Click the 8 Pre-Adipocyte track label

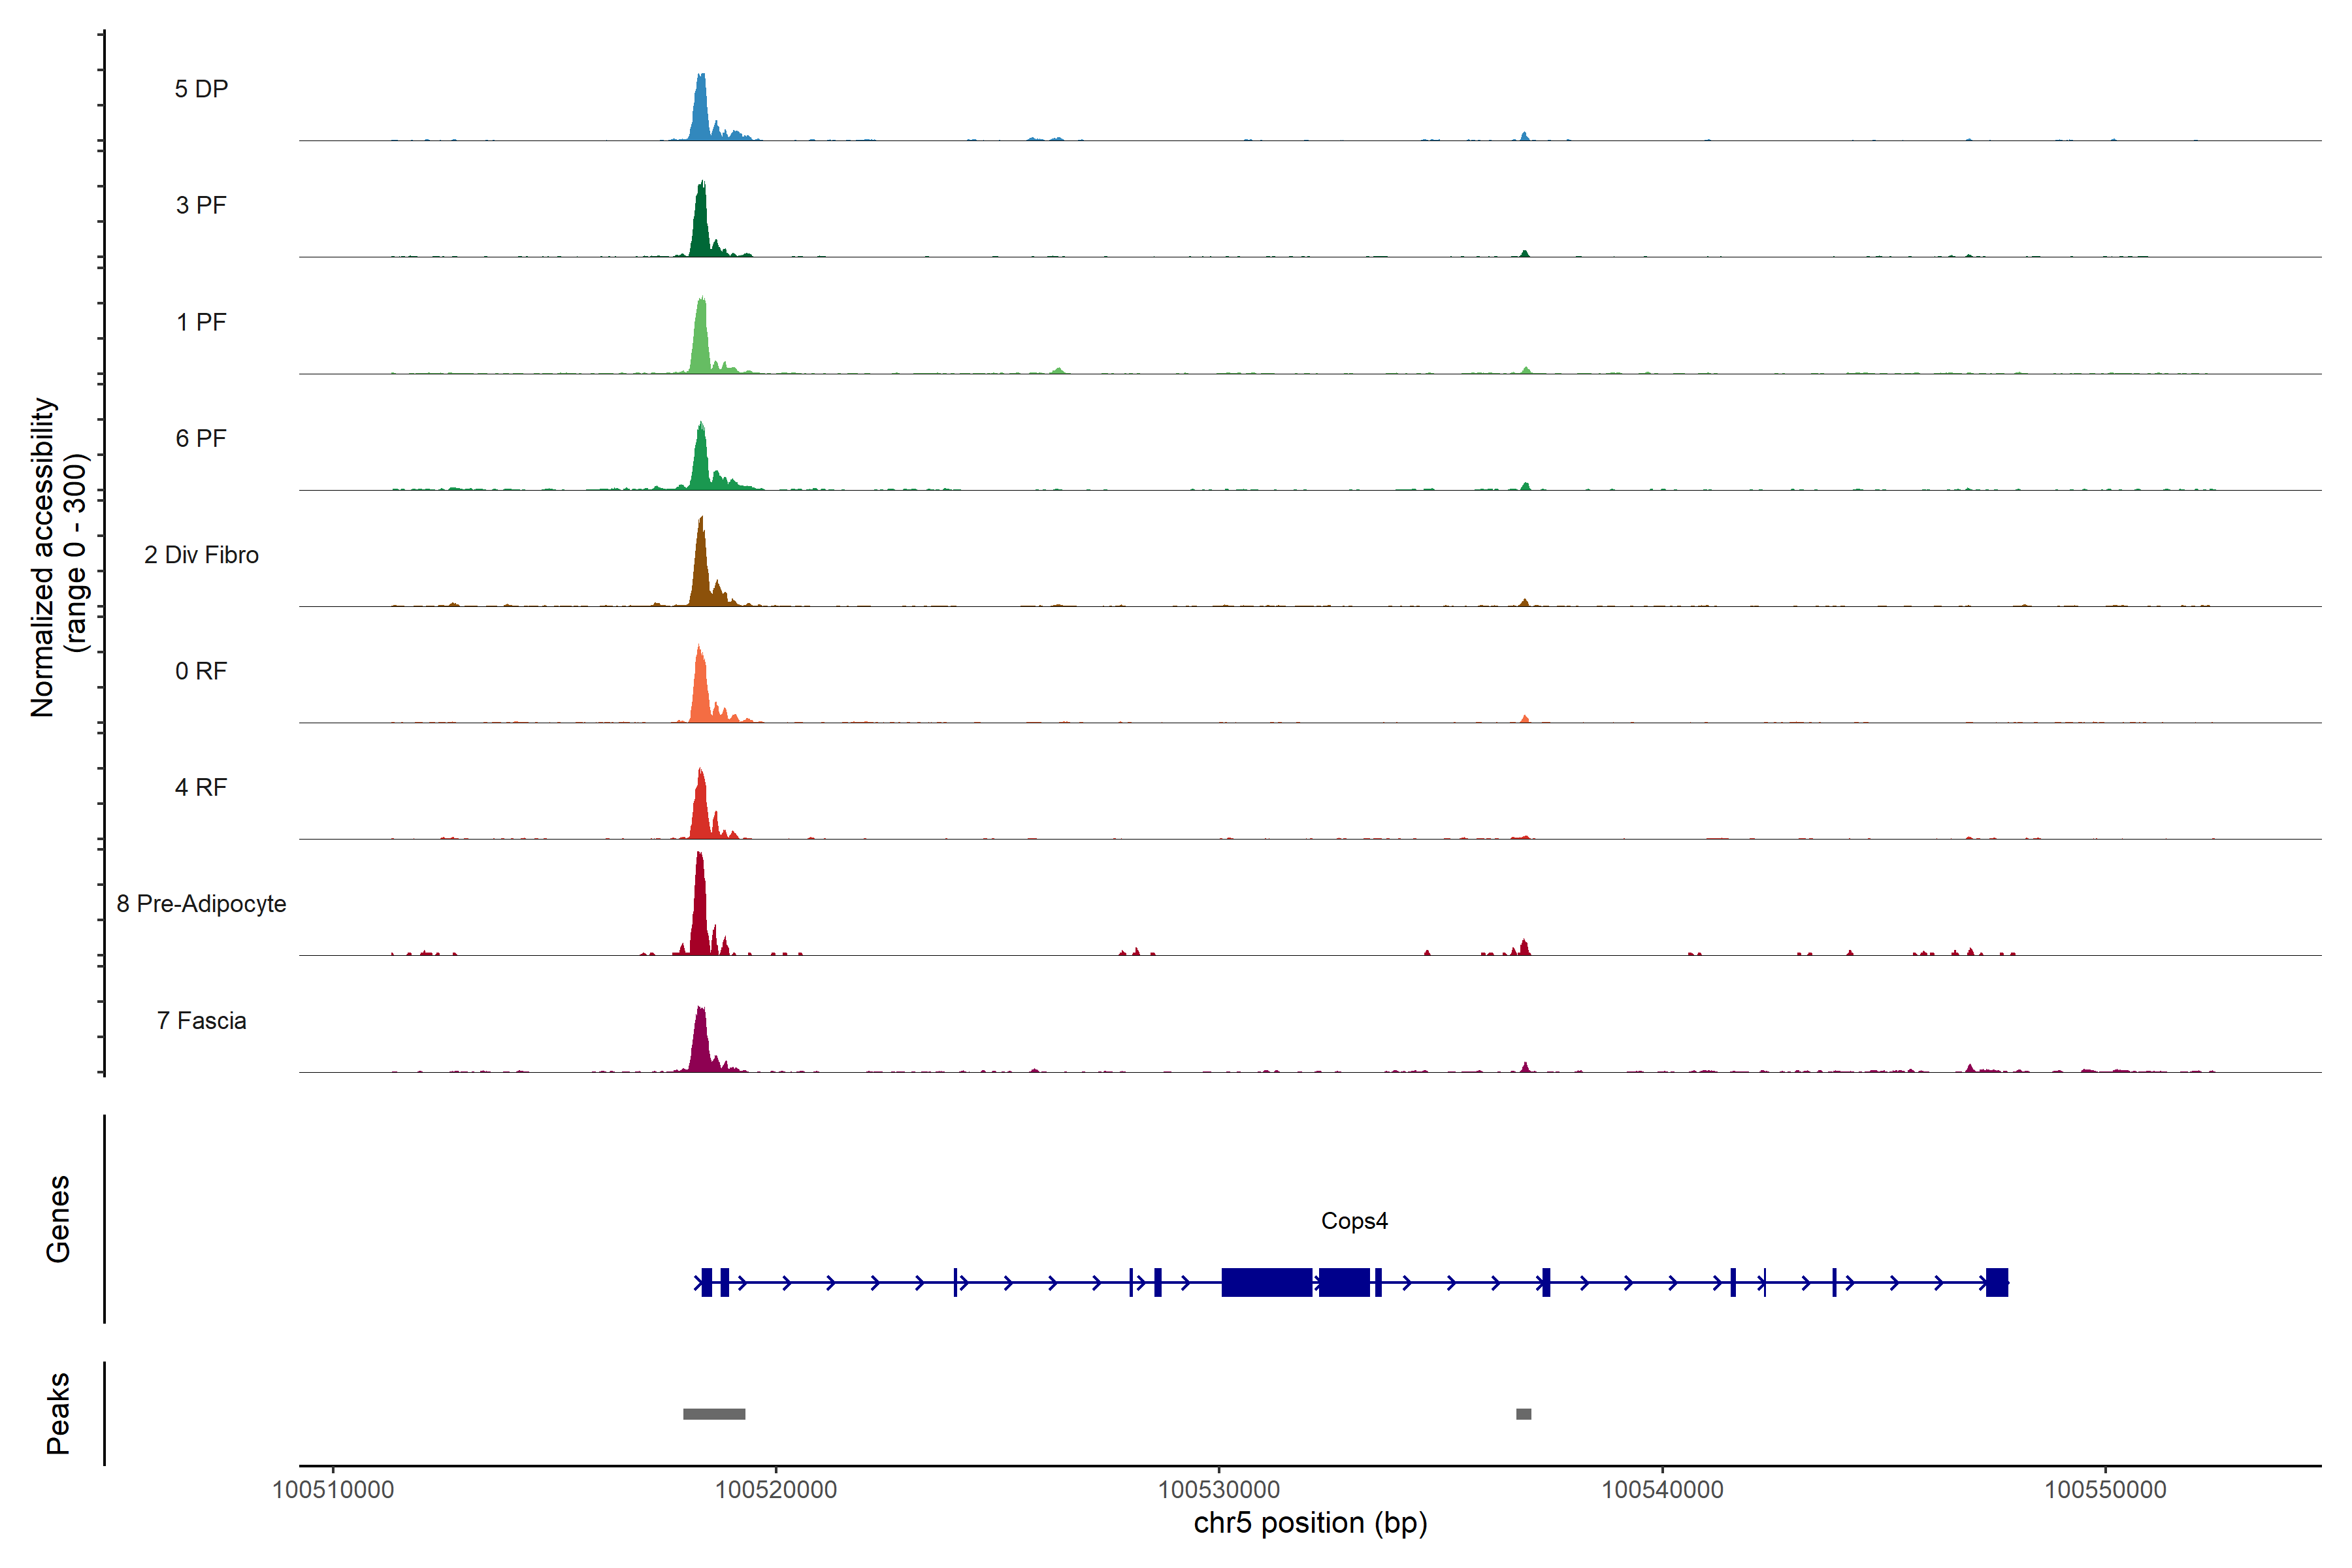point(201,903)
